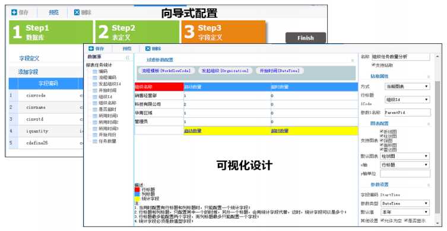This screenshot has height=231, width=447.
Task: Collapse the 参数设置 section
Action: click(x=428, y=185)
